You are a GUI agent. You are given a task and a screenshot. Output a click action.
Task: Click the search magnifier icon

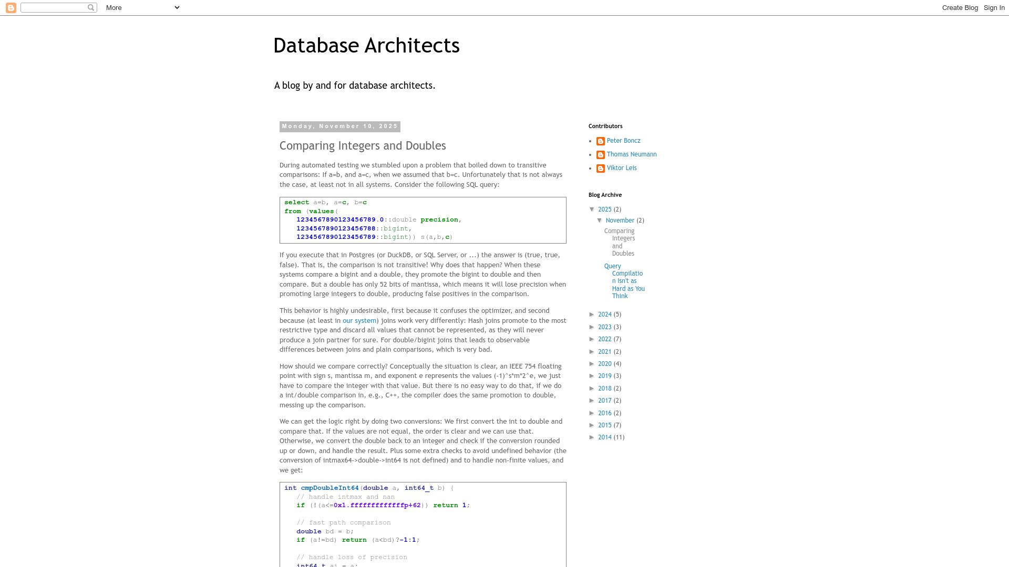[91, 7]
